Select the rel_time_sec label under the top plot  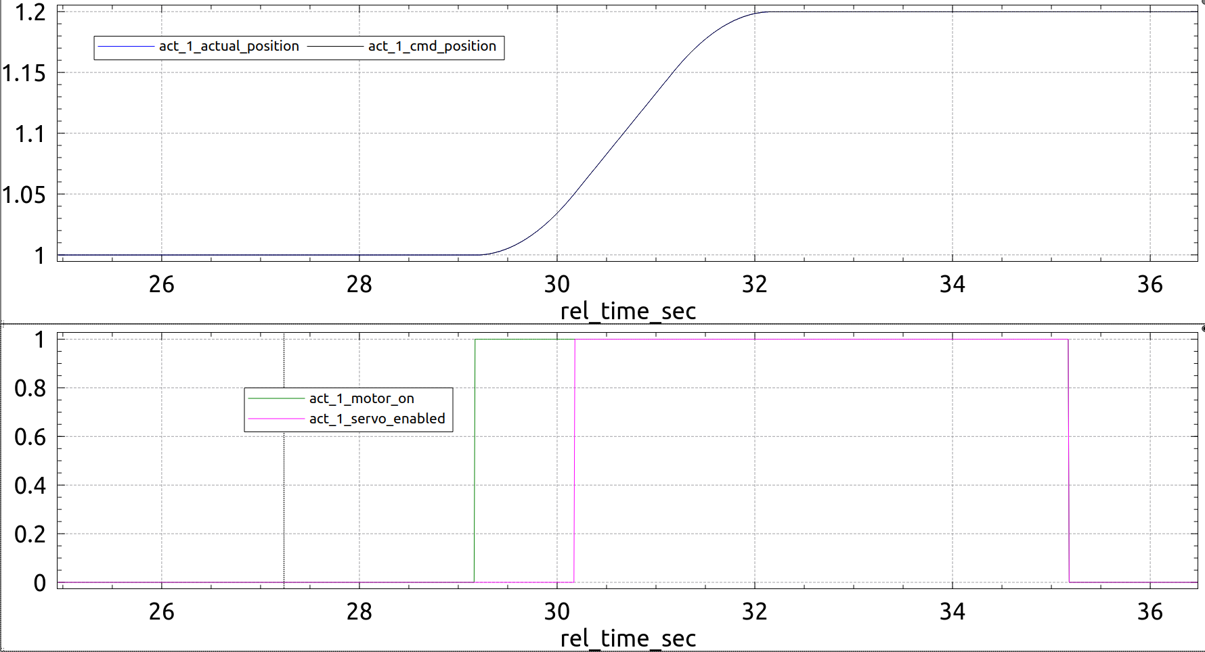(628, 312)
